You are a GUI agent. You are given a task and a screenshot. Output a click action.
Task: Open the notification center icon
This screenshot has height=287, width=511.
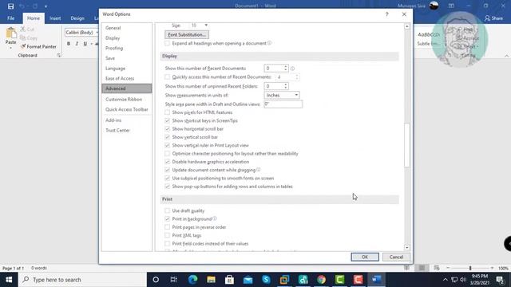pyautogui.click(x=501, y=280)
